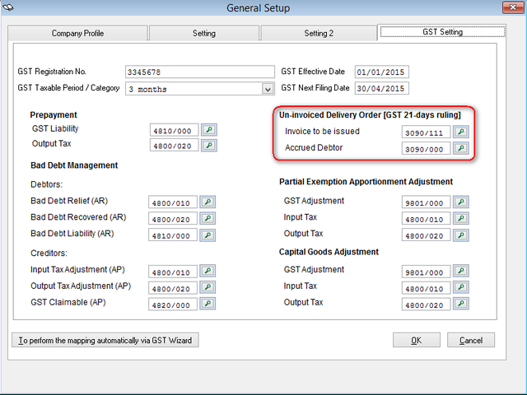This screenshot has width=527, height=395.
Task: Click the GST Next Filing Date field
Action: tap(381, 89)
